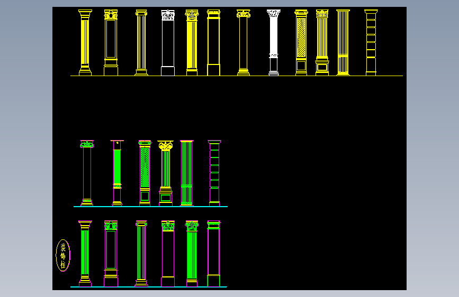Select the bottom-row column next to the ellipse label
459x297 pixels.
click(85, 254)
